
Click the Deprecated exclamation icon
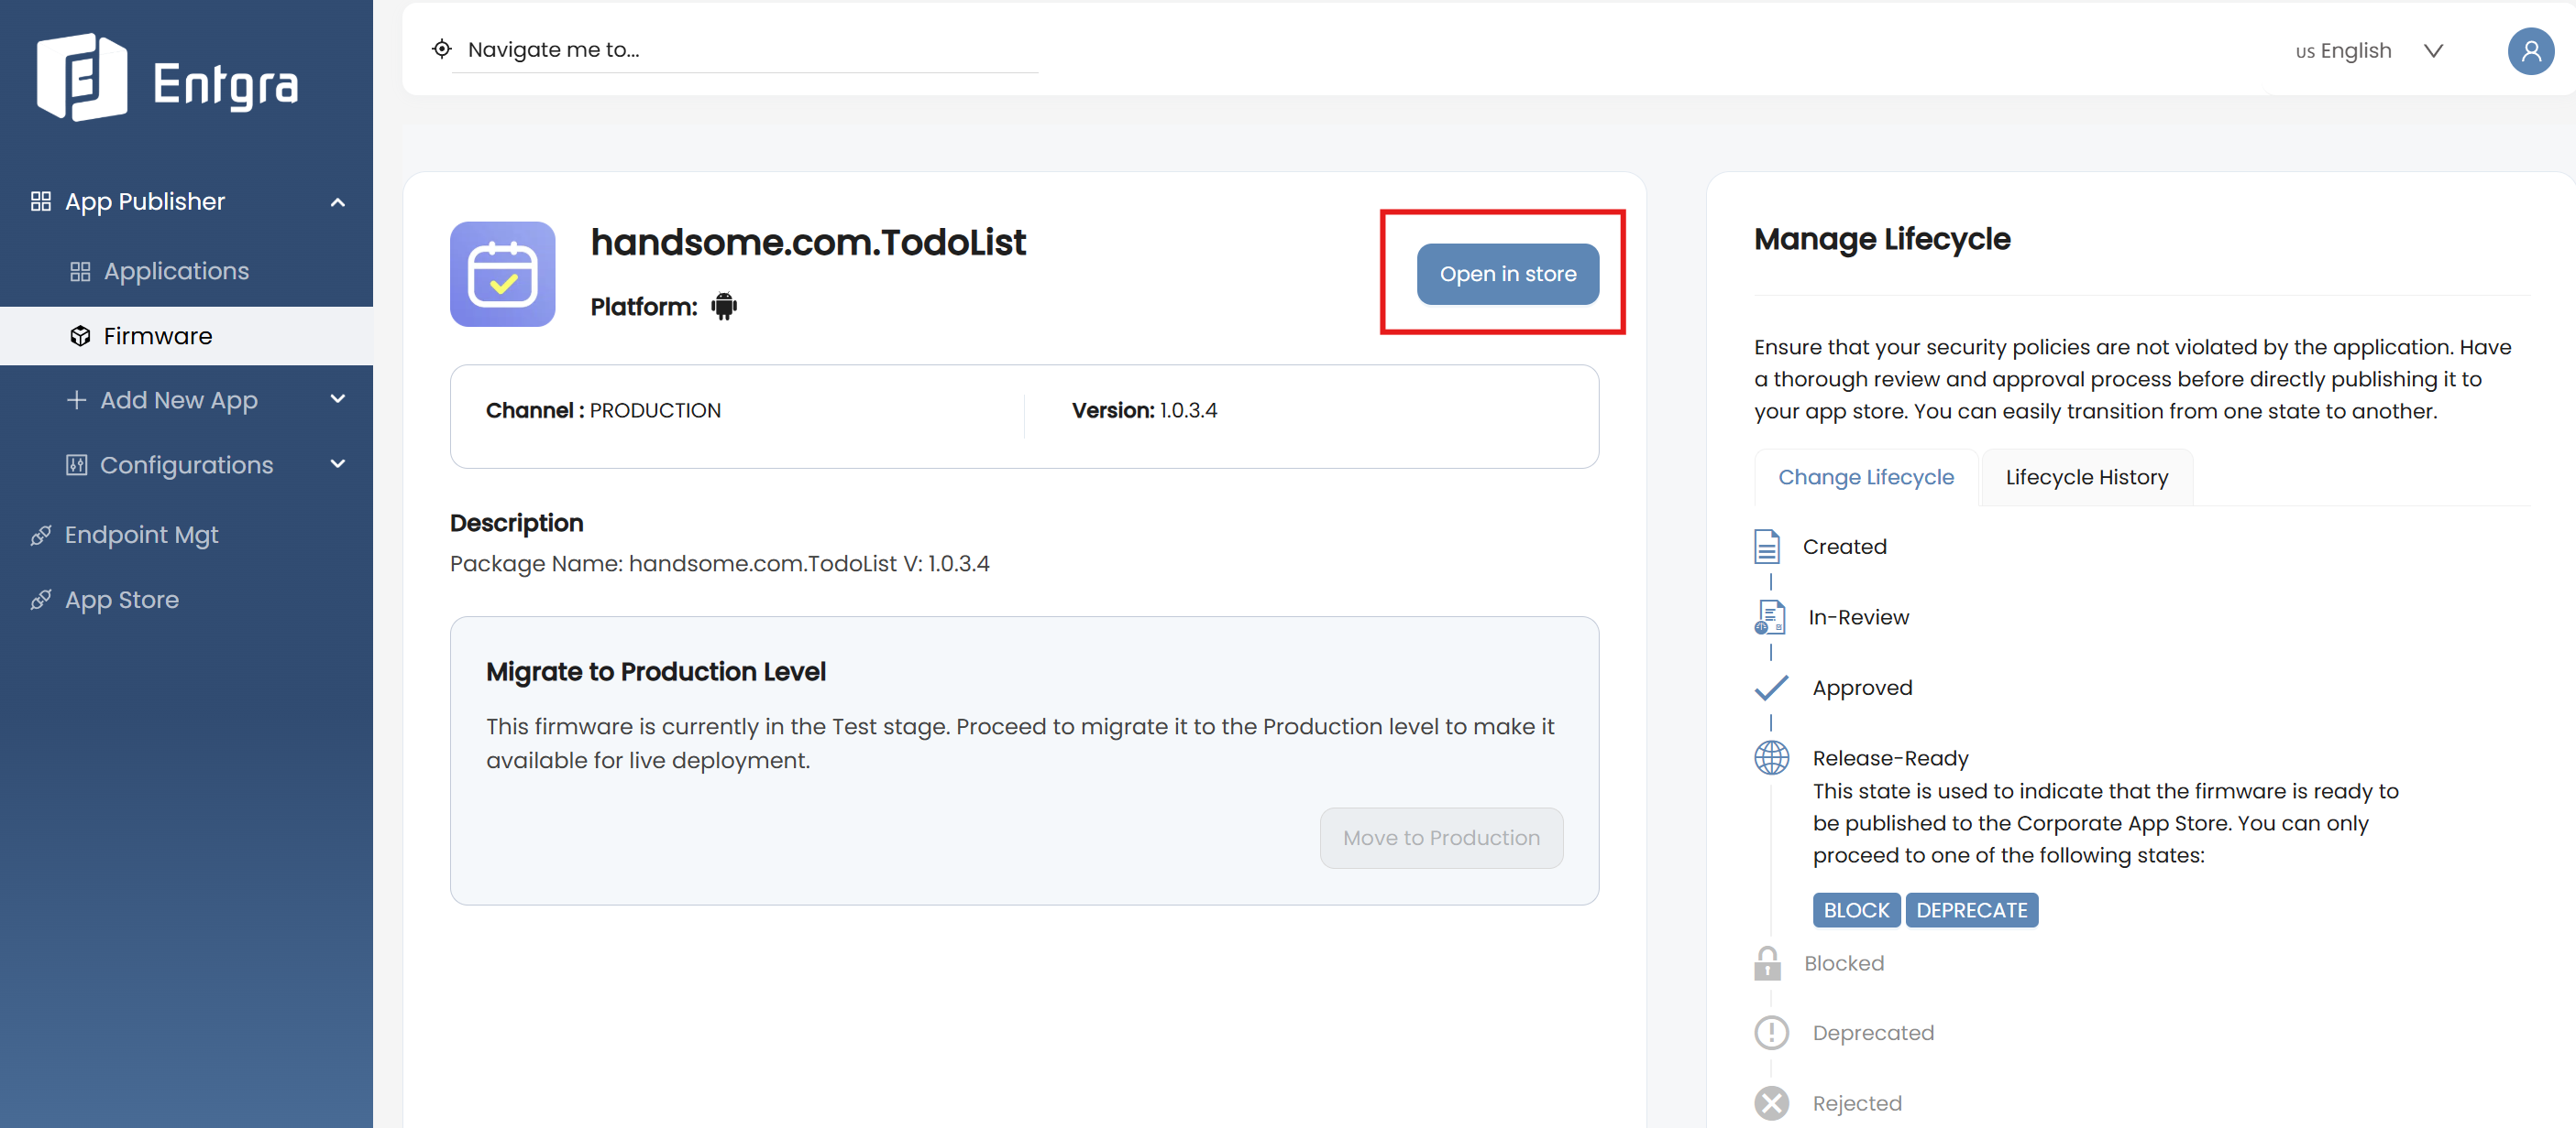(x=1771, y=1032)
